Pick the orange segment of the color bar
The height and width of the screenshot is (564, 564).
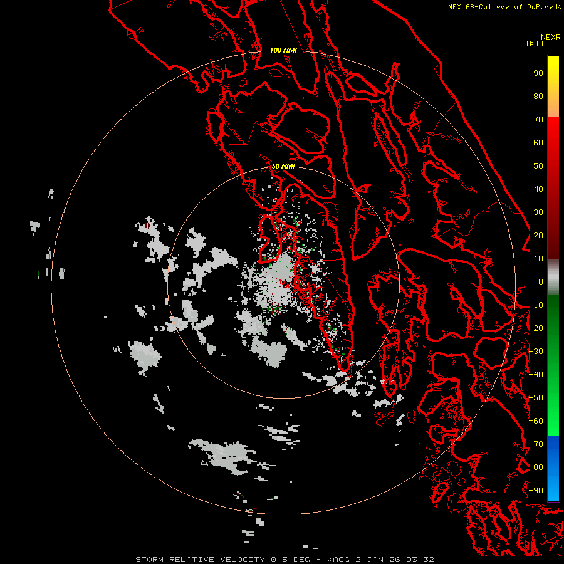coord(553,105)
